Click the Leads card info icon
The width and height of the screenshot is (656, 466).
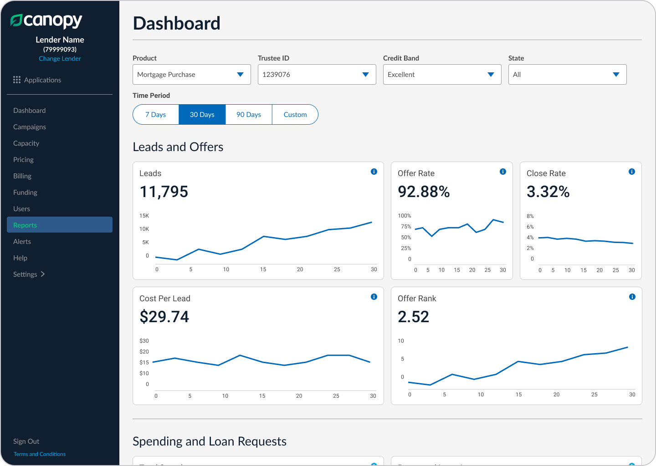[x=374, y=172]
